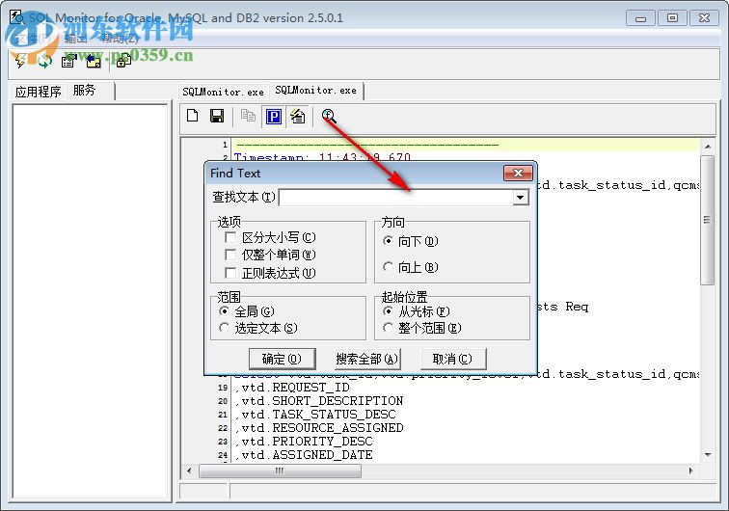Open the 文件 menu
Image resolution: width=729 pixels, height=511 pixels.
[32, 39]
